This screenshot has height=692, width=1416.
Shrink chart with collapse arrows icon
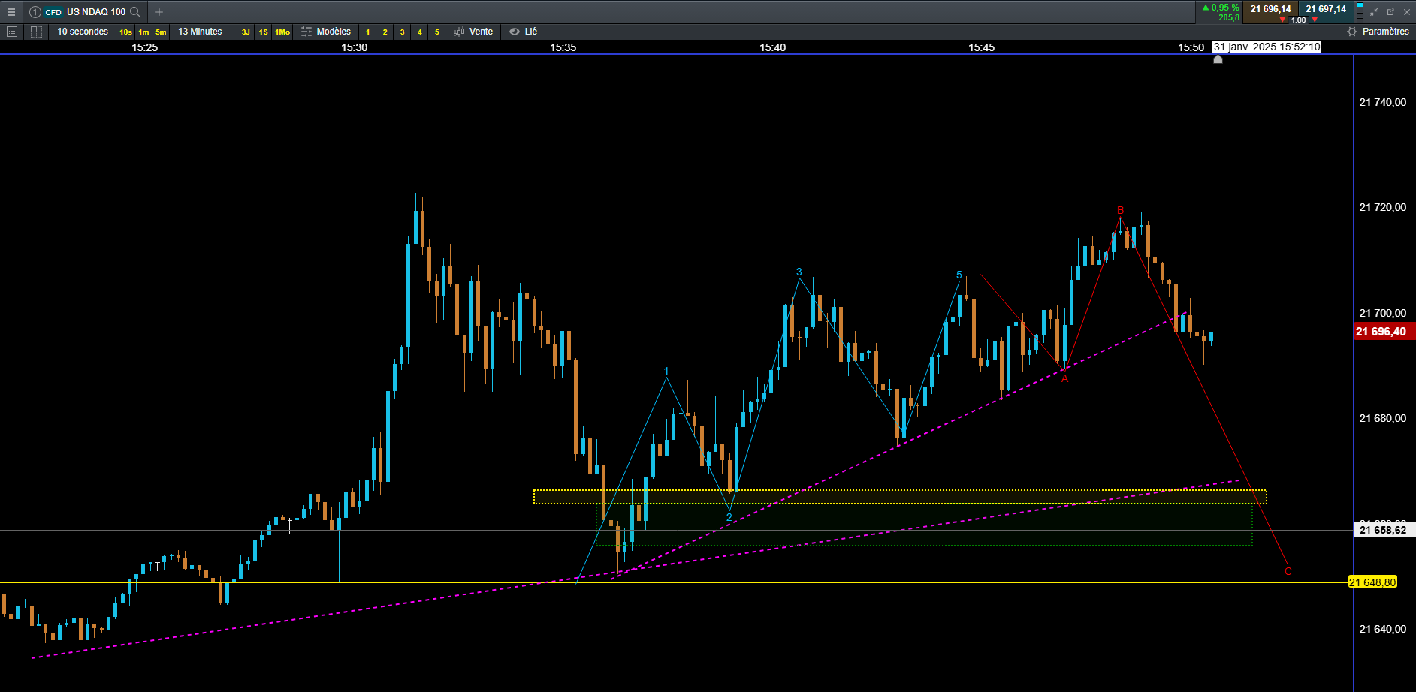coord(1374,12)
